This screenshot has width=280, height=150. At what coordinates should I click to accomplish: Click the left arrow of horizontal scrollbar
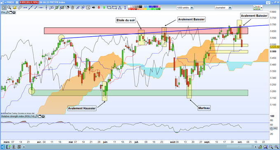23,147
